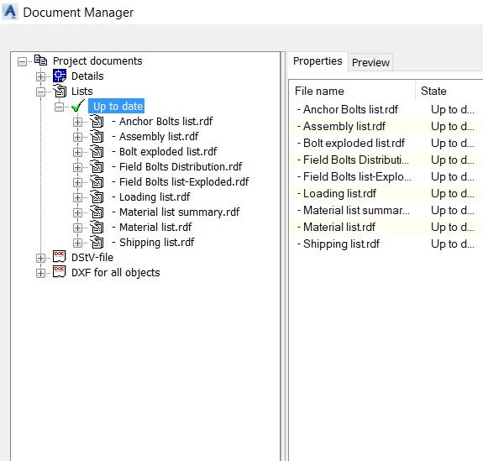The image size is (483, 461).
Task: Select Project documents in the tree
Action: click(x=97, y=61)
